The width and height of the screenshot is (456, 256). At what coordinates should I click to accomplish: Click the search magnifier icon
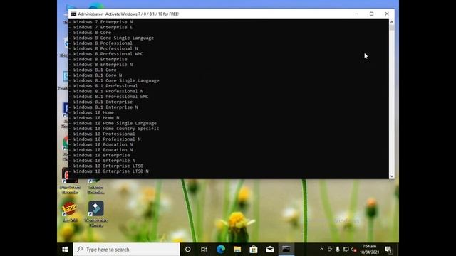(80, 250)
